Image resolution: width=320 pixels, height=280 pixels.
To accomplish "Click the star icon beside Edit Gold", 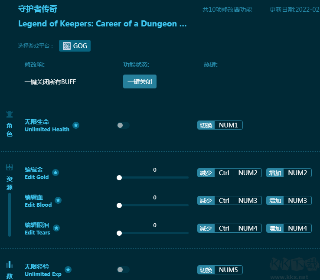I will tap(56, 173).
